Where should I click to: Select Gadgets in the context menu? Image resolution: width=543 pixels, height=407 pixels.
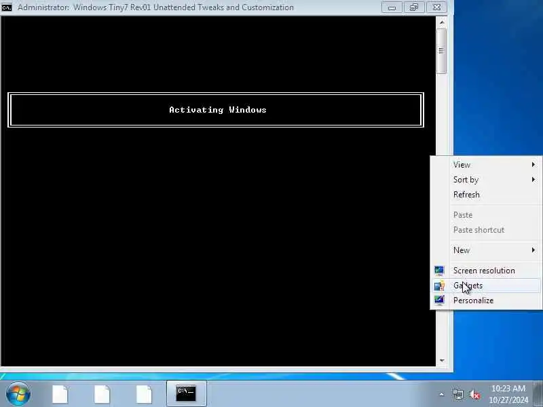coord(487,286)
